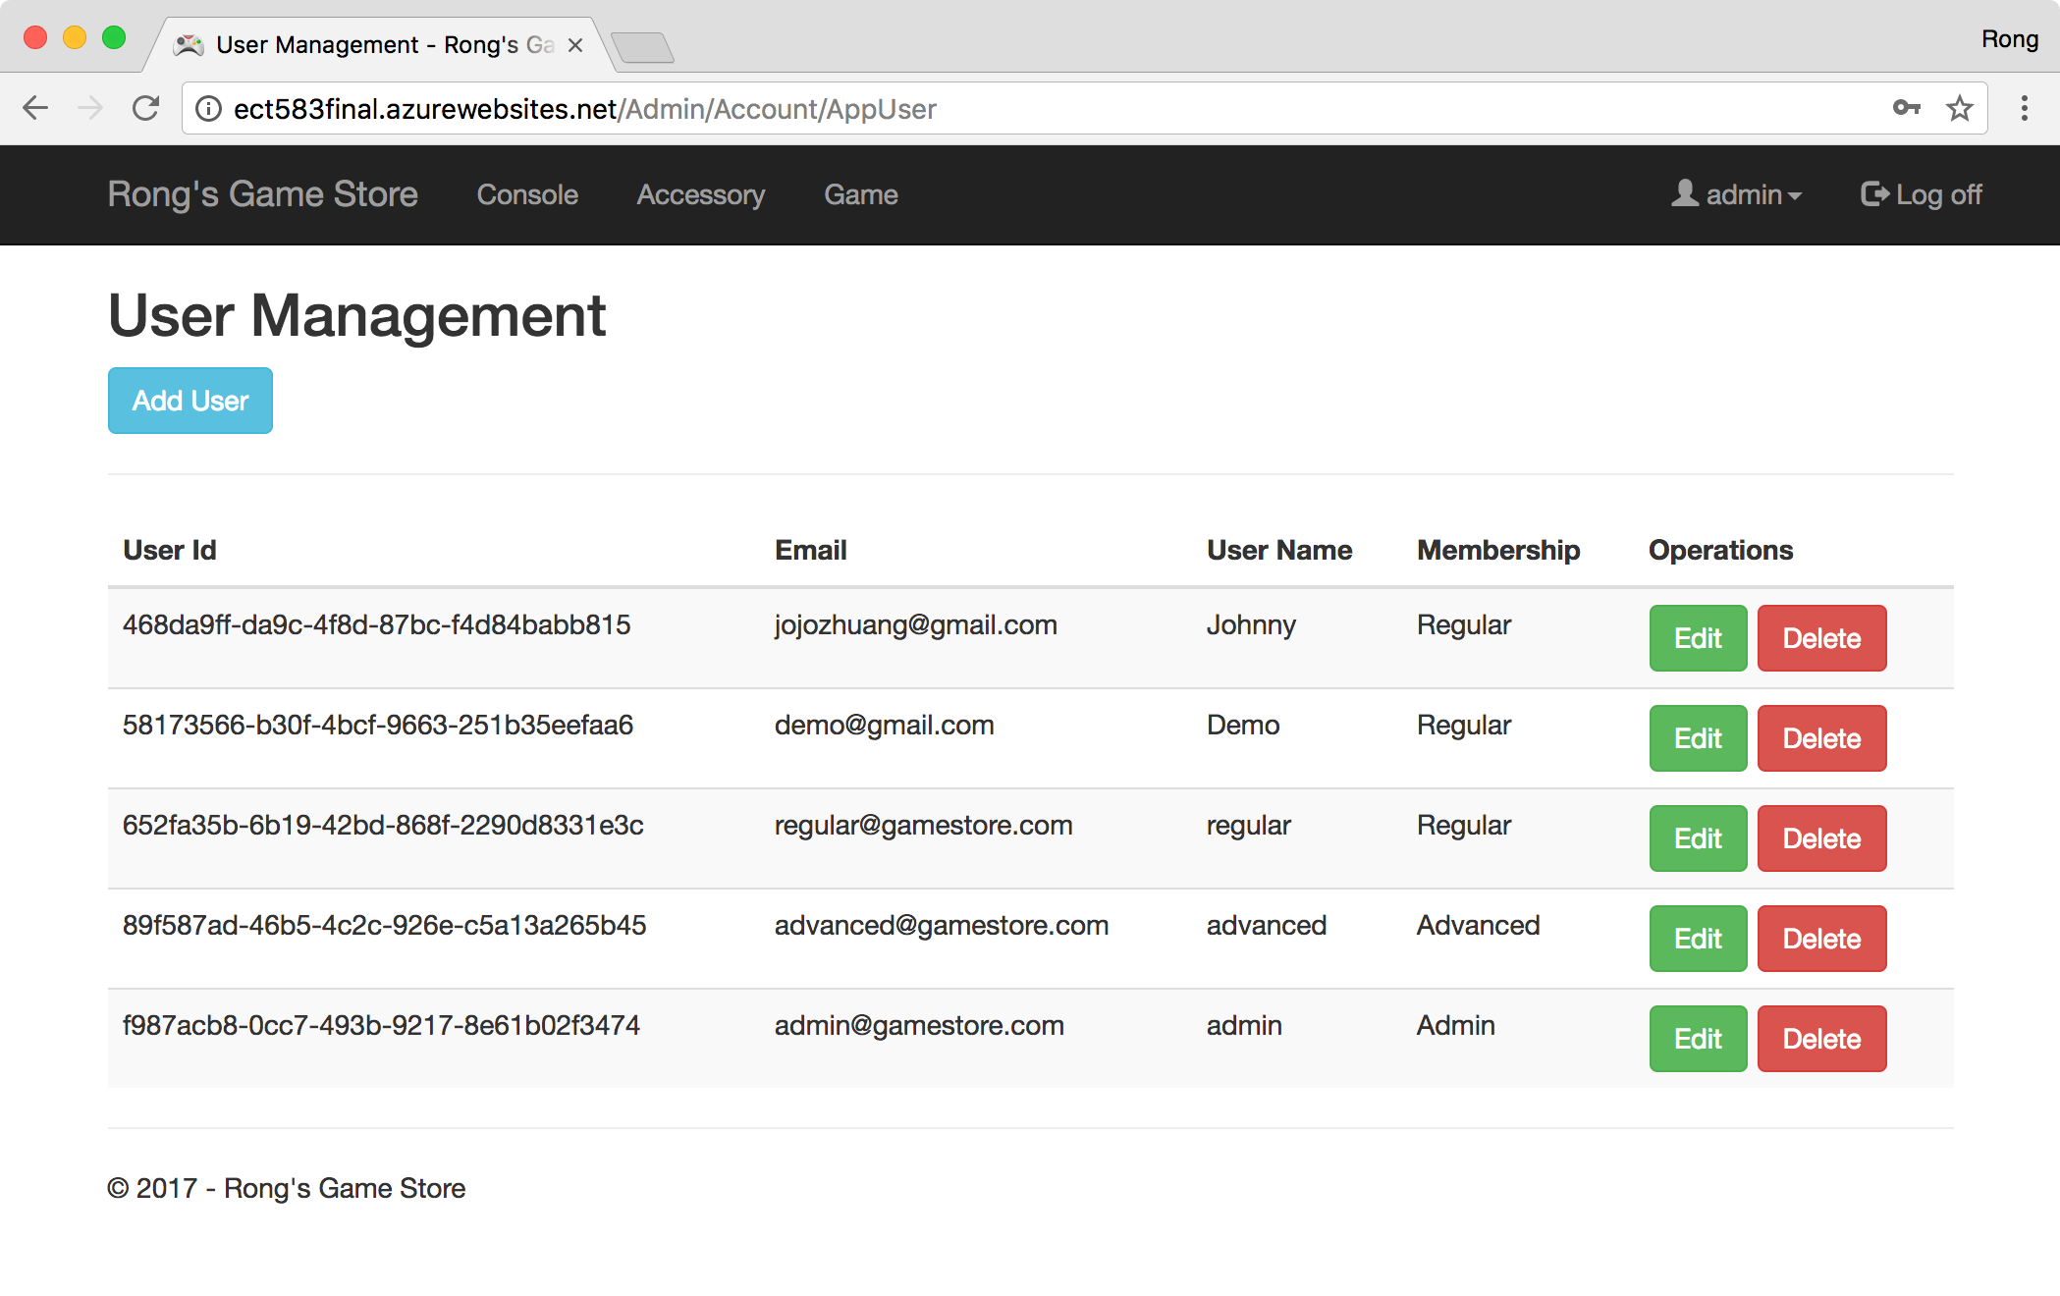View site information icon in address bar
Screen dimensions: 2060x1296
tap(208, 109)
